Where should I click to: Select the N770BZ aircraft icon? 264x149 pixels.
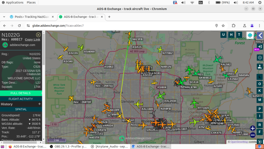(x=160, y=49)
